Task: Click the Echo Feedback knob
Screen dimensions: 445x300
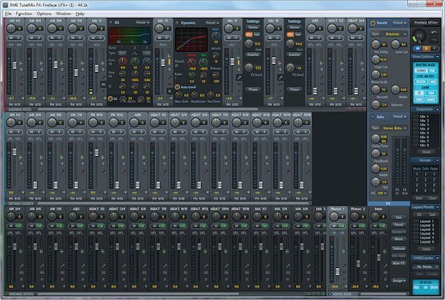Action: point(375,154)
